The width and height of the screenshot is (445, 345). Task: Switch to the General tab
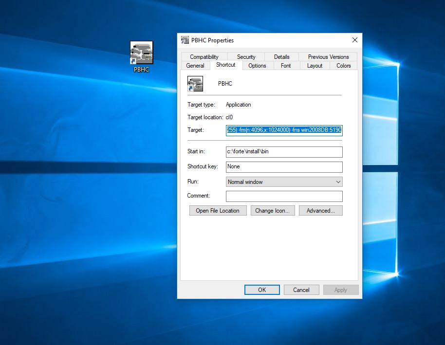click(x=195, y=66)
